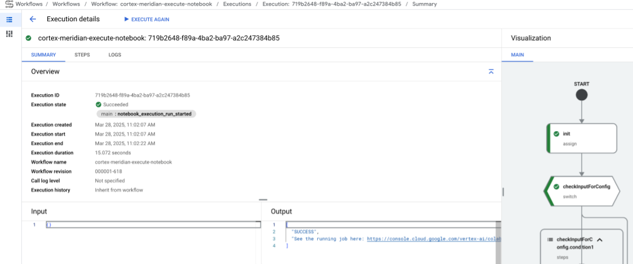Image resolution: width=633 pixels, height=264 pixels.
Task: Click the back arrow beside Execution details
Action: pyautogui.click(x=33, y=19)
